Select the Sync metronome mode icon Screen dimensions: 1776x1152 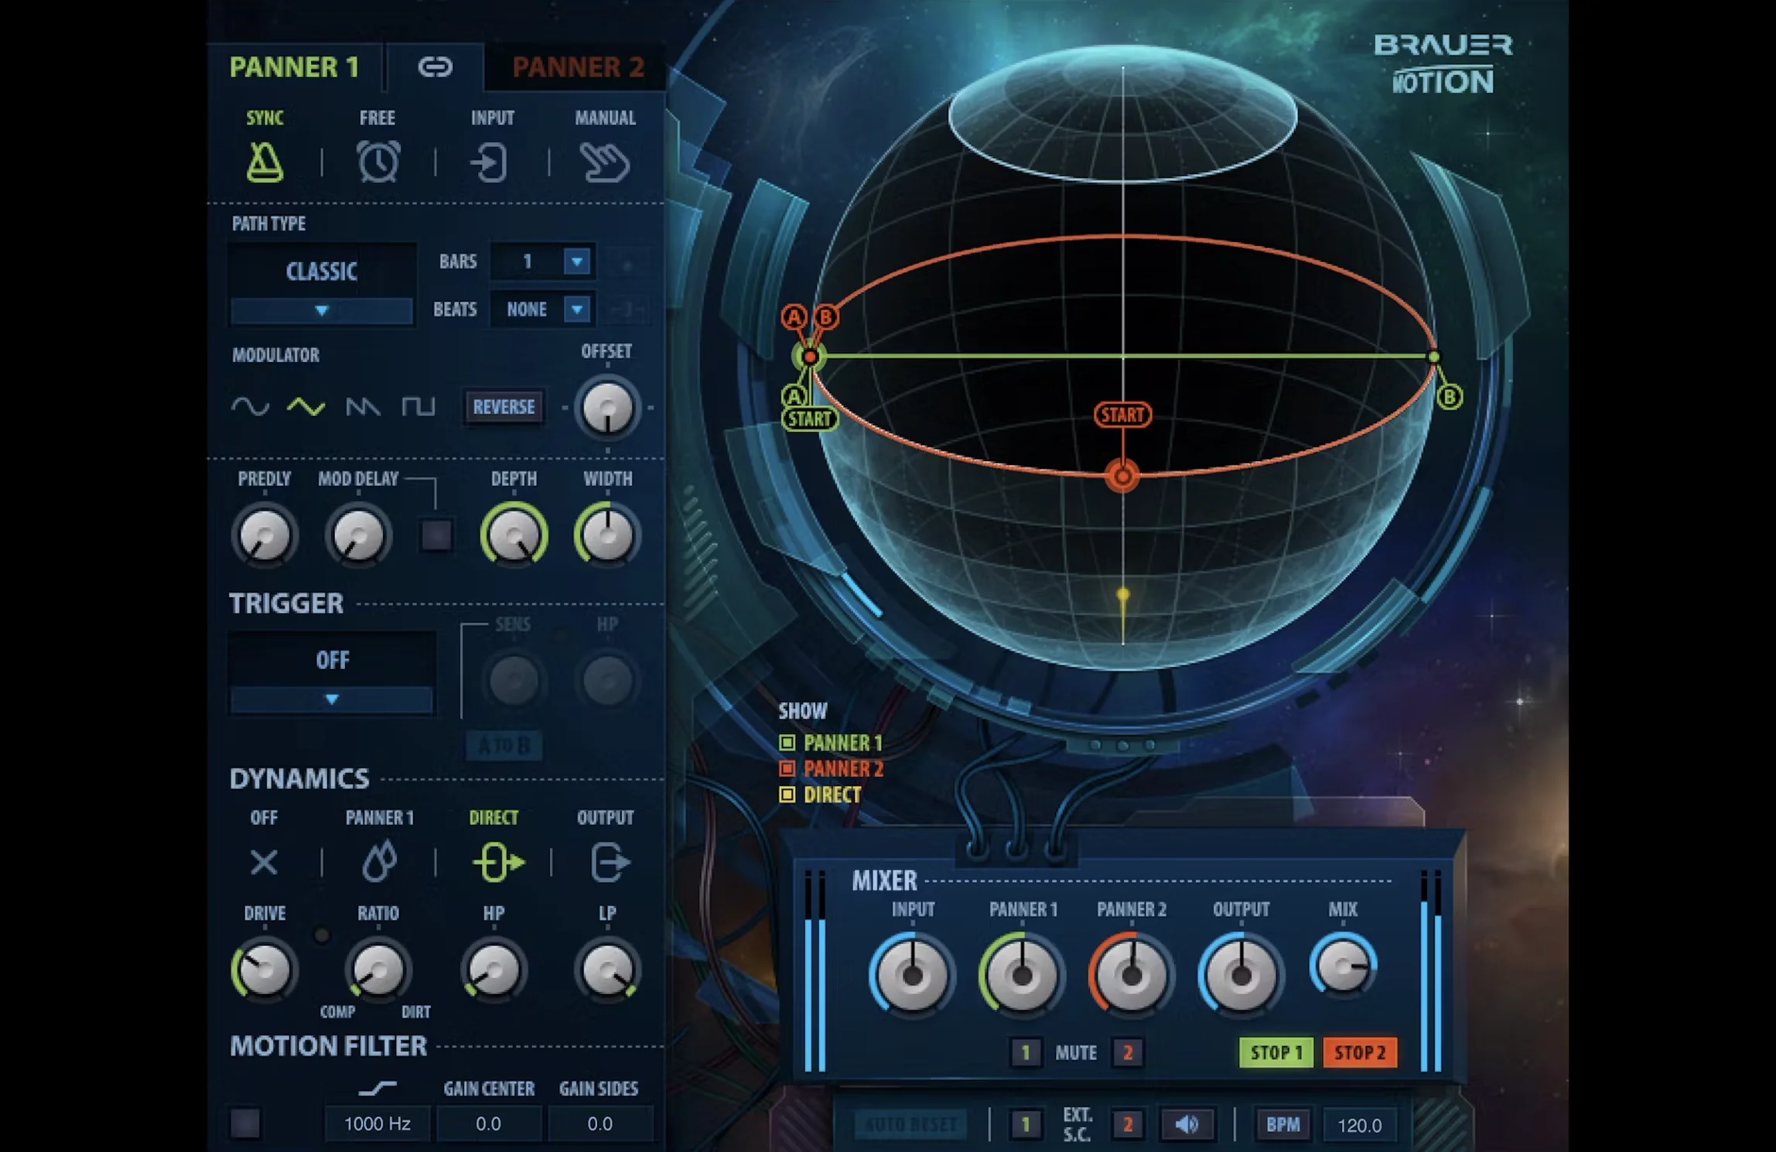[265, 162]
